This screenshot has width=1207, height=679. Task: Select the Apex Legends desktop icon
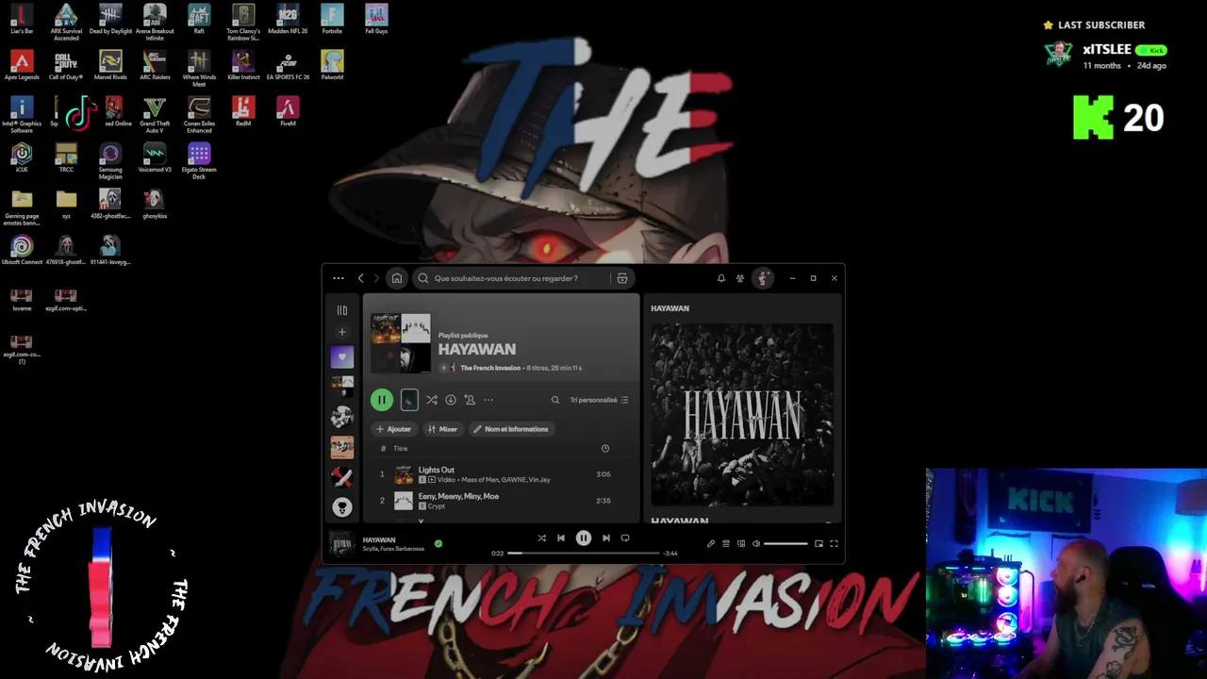click(x=22, y=65)
